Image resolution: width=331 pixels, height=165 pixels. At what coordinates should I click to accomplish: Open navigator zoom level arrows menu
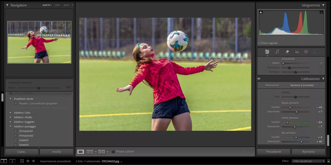[72, 5]
